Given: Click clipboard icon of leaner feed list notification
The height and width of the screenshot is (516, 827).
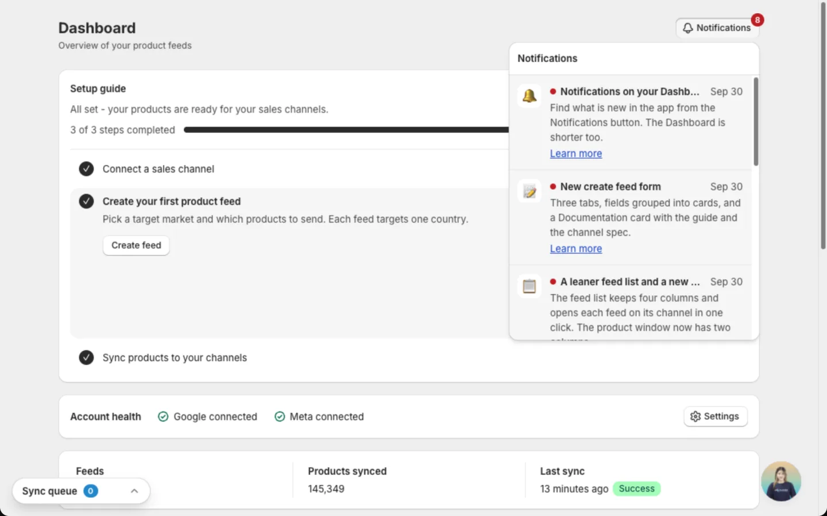Looking at the screenshot, I should click(x=530, y=286).
